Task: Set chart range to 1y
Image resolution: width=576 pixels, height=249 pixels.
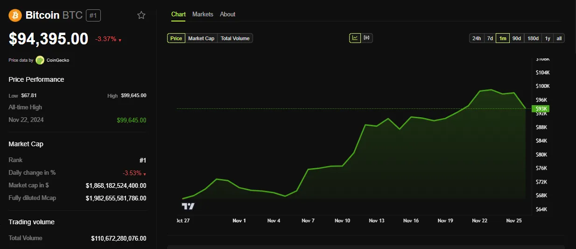Action: point(547,38)
